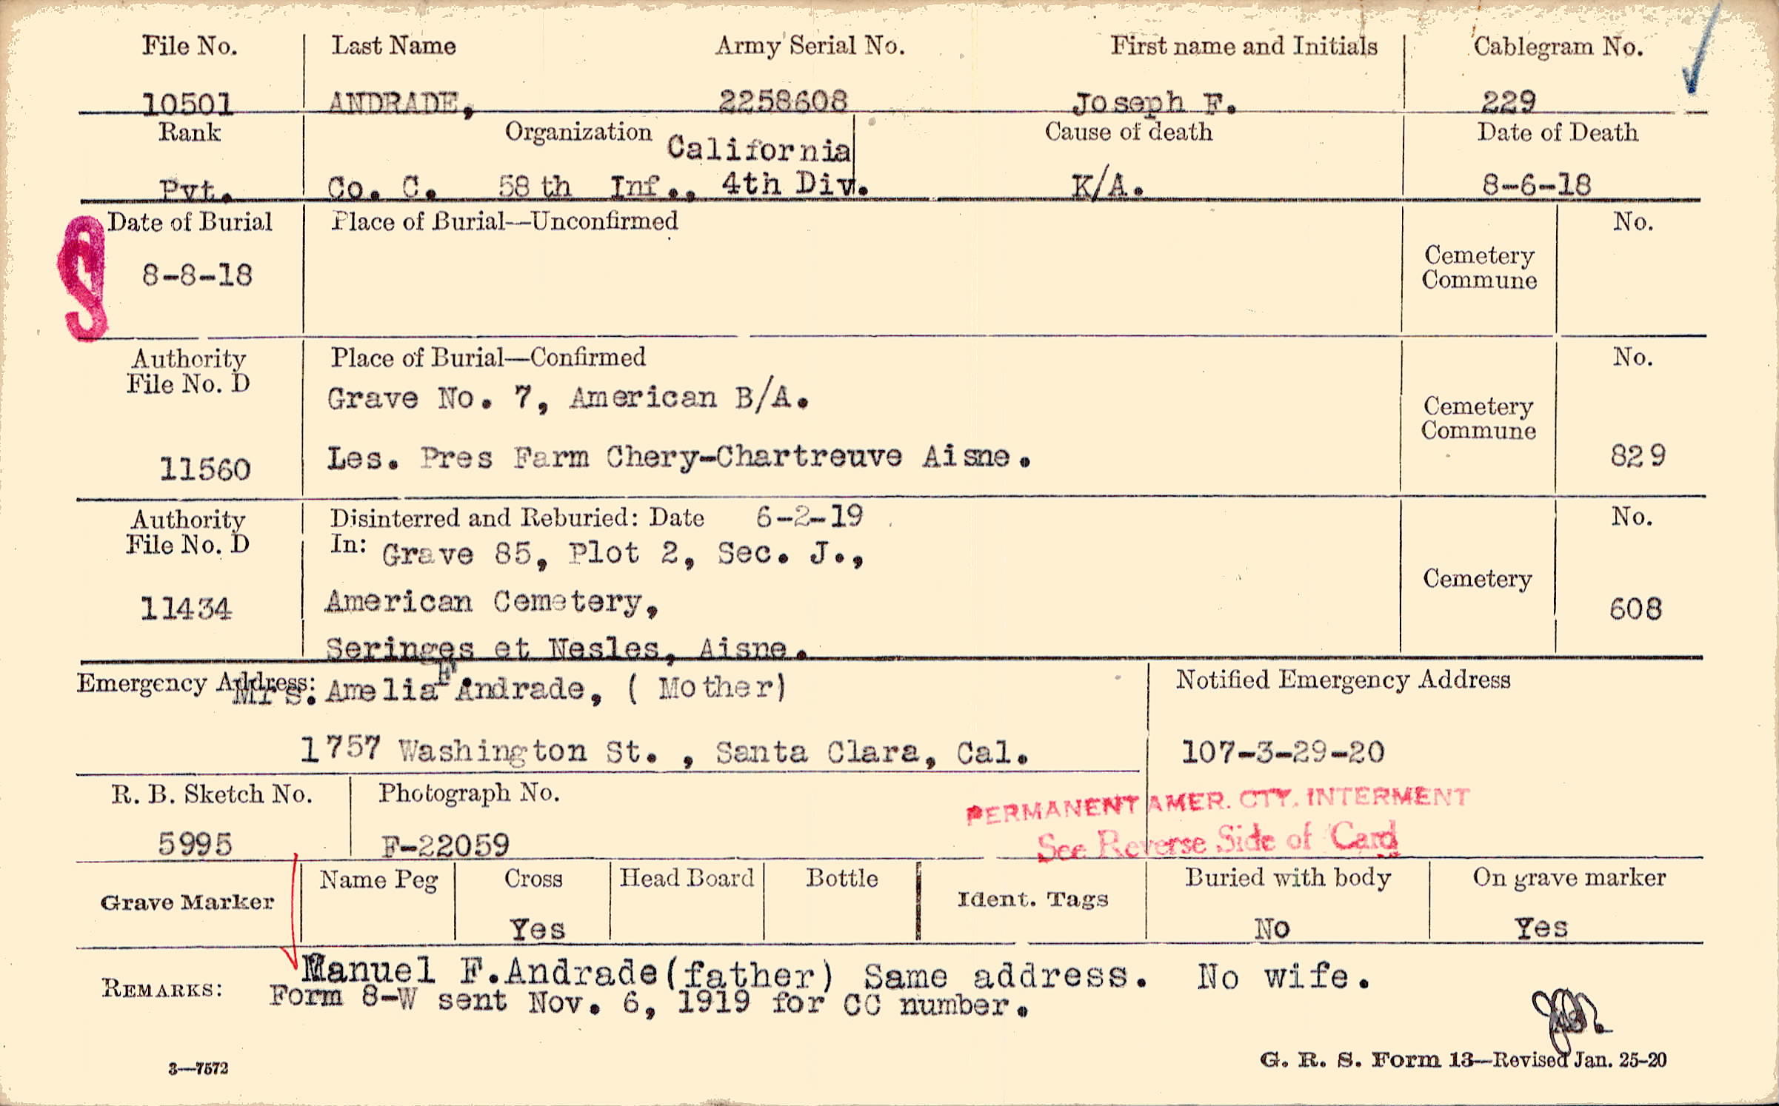The width and height of the screenshot is (1779, 1106).
Task: Click the Photograph No. F-22059
Action: pyautogui.click(x=445, y=845)
